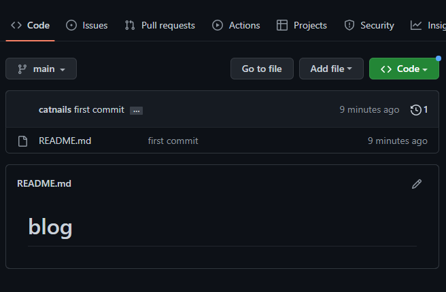Open the first commit message link

point(99,109)
